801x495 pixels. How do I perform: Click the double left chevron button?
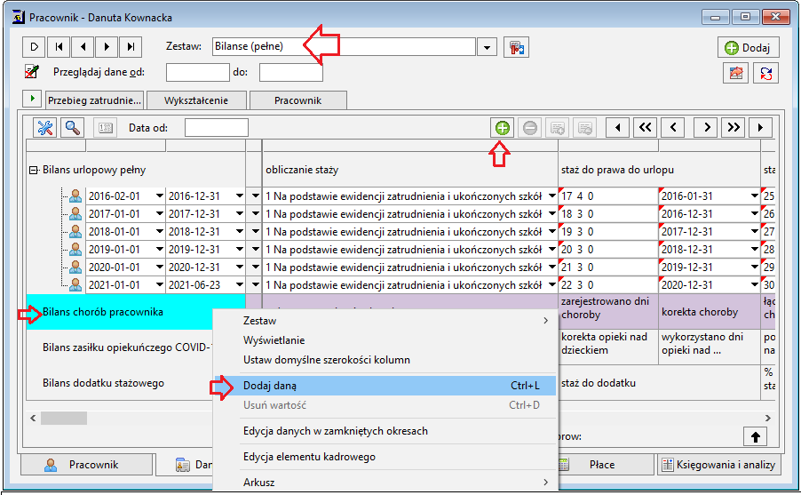(646, 127)
